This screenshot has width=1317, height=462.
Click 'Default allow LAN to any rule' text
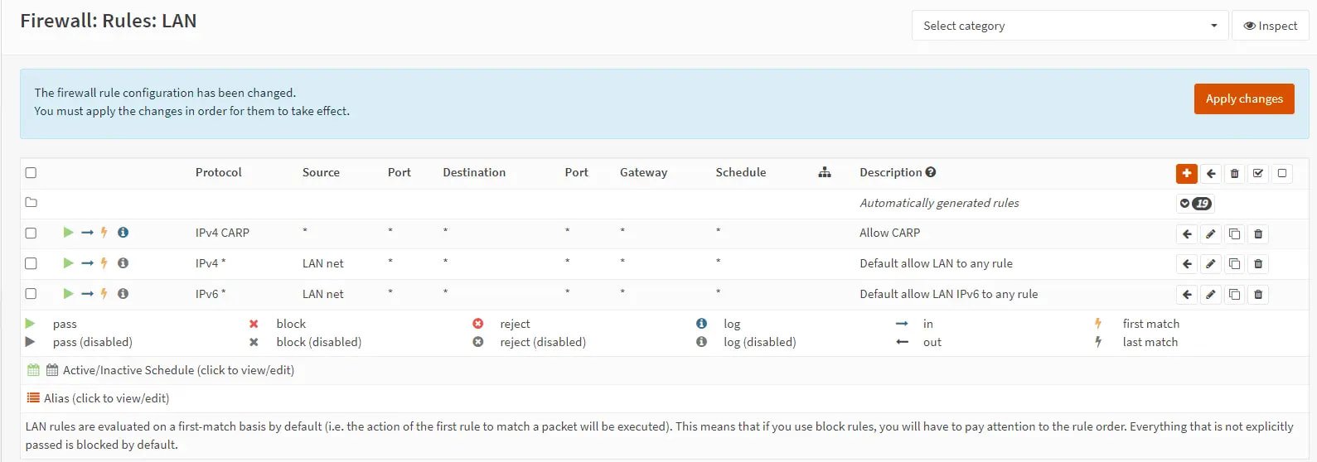pos(936,263)
